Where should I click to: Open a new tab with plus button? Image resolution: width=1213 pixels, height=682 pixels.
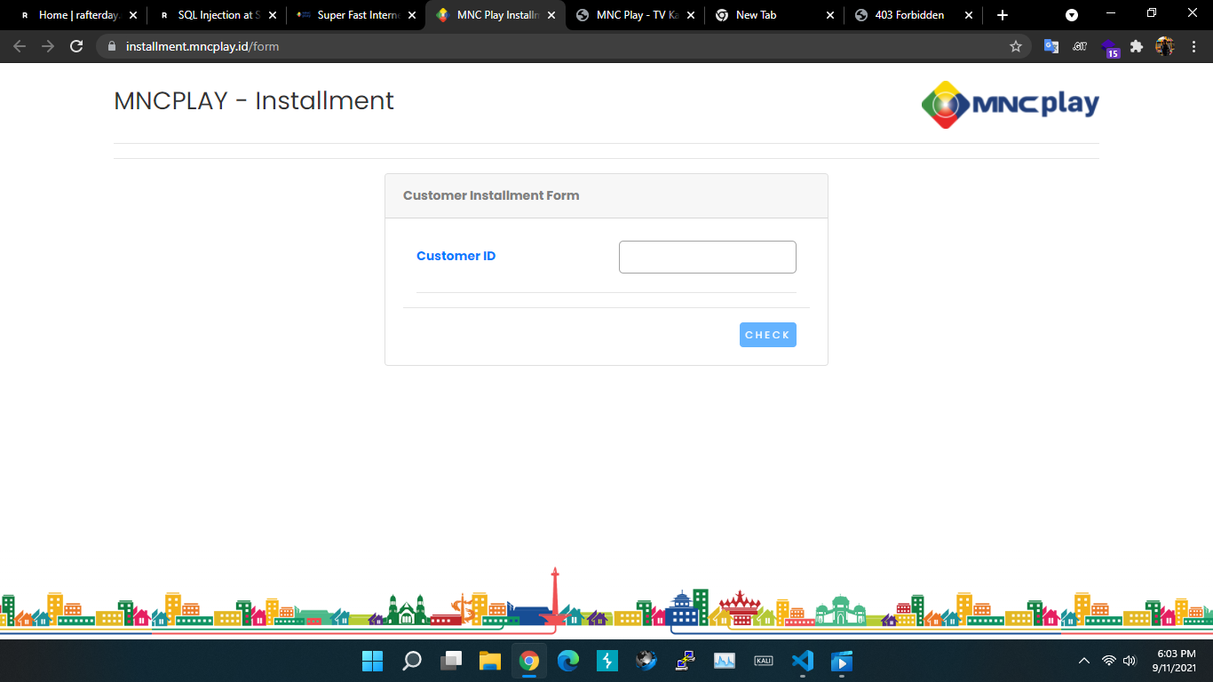tap(1003, 15)
